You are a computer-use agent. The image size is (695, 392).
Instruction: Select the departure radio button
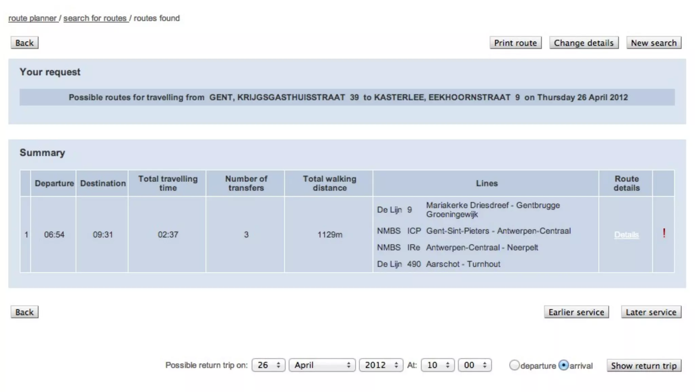point(514,365)
